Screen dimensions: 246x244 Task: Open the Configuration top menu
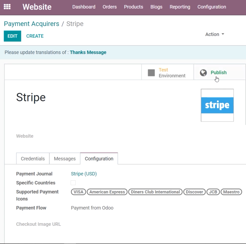click(x=212, y=7)
